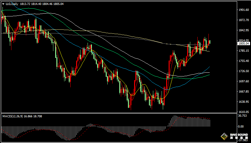The width and height of the screenshot is (251, 143).
Task: Click the 30.753 MACD scale value
Action: point(242,116)
